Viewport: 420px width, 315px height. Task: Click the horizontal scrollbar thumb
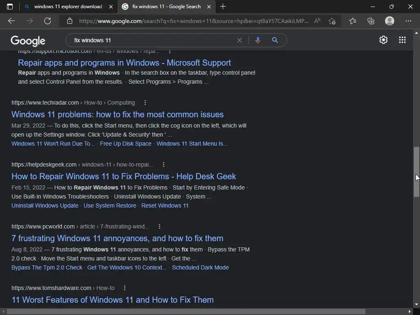(186, 312)
